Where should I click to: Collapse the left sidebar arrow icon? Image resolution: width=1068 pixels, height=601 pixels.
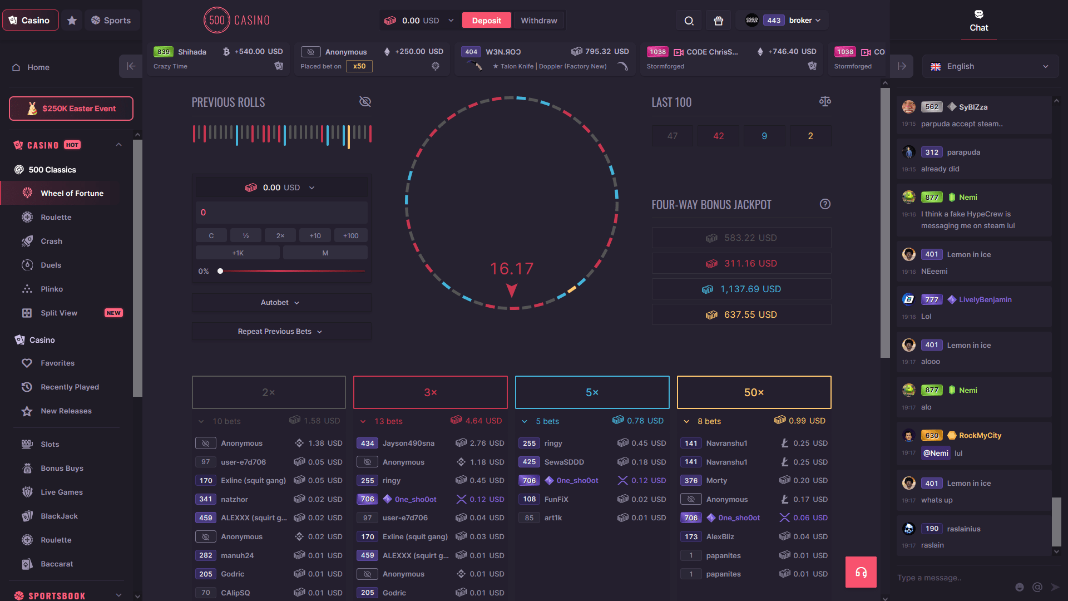tap(131, 66)
